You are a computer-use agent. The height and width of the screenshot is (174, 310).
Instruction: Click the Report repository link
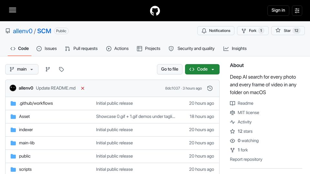point(246,159)
